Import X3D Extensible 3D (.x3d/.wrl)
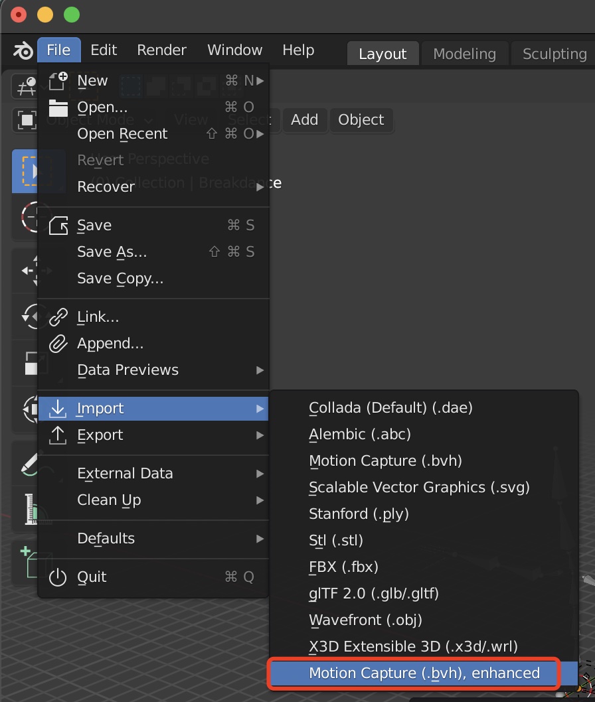Screen dimensions: 595x702 pos(424,646)
